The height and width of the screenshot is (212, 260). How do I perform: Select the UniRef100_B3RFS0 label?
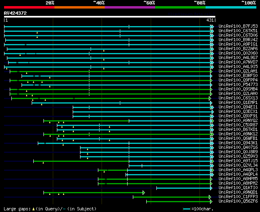coord(238,76)
